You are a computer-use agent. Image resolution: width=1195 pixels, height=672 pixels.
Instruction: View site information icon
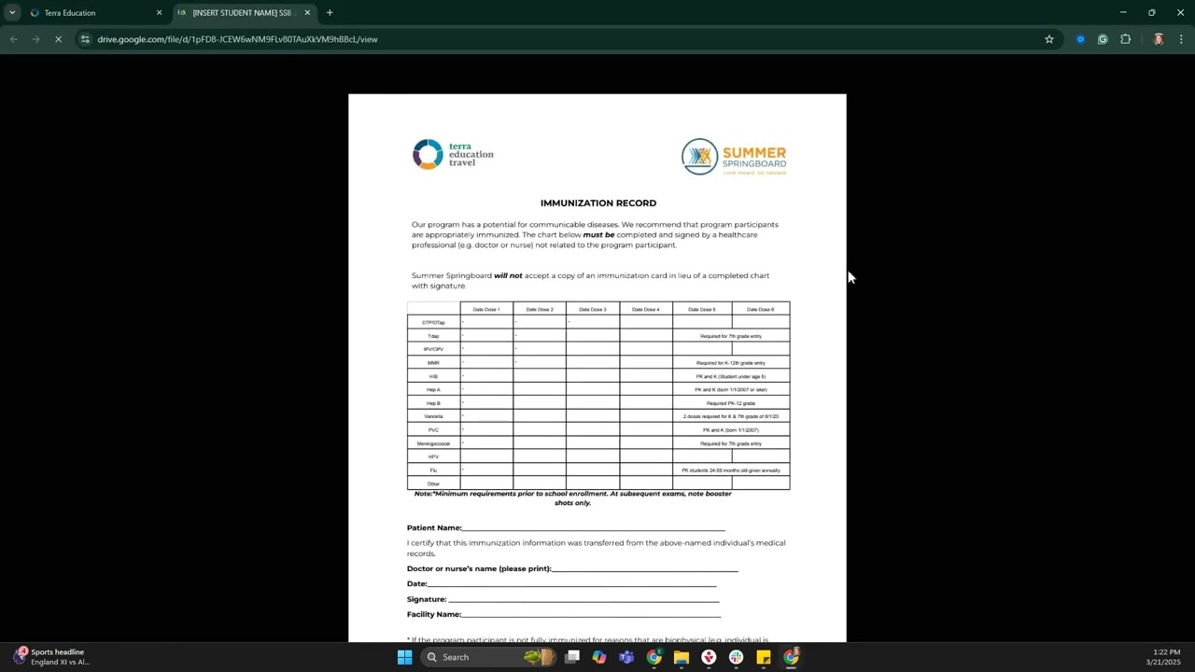(x=85, y=39)
